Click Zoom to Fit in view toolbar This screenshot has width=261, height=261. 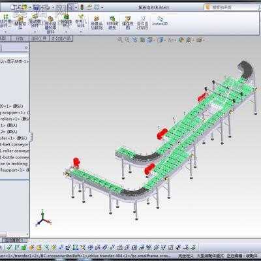point(120,40)
